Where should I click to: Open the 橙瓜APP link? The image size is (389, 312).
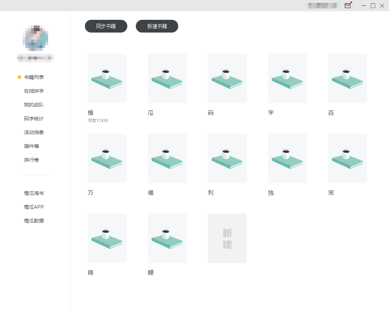click(x=34, y=207)
